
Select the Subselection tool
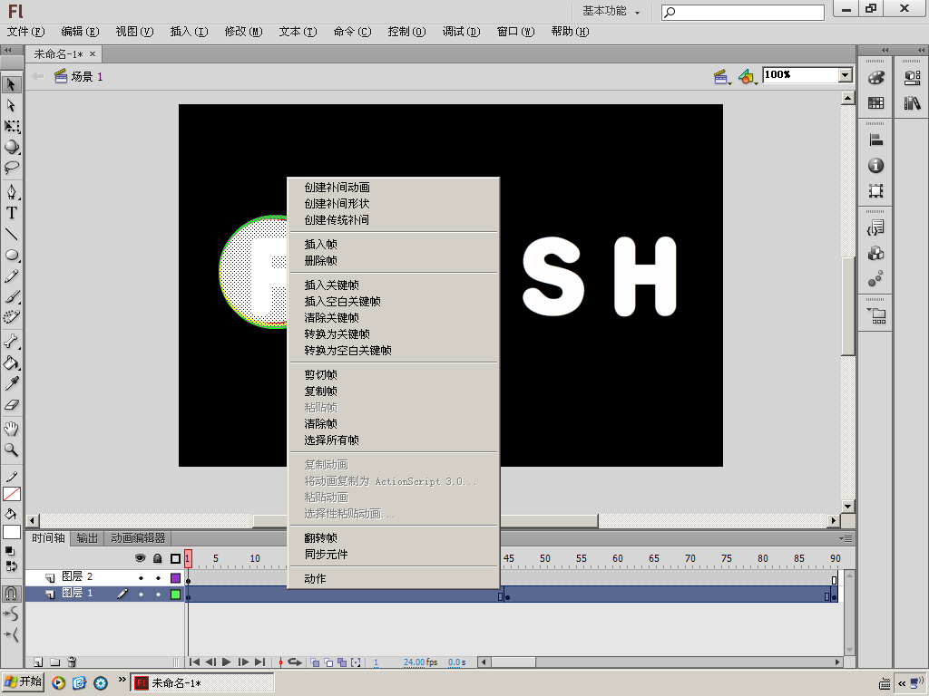point(11,105)
